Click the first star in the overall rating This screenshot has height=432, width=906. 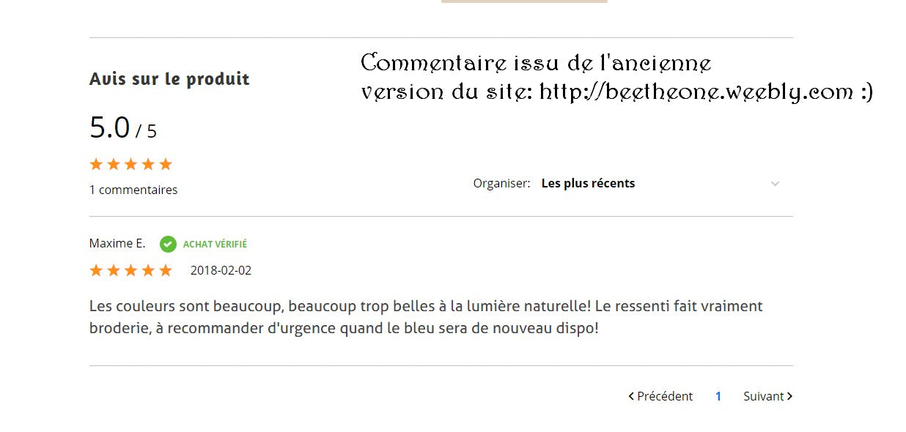(96, 164)
